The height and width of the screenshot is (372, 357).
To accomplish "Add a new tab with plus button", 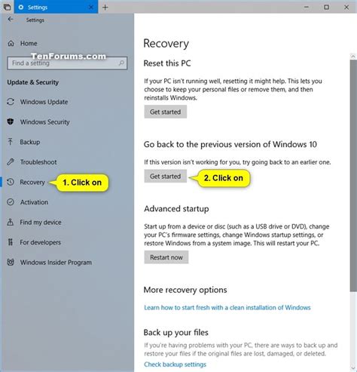I will pos(105,8).
